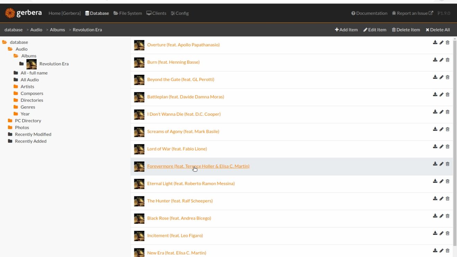Click pencil icon for Lord of War
The width and height of the screenshot is (457, 257).
(441, 147)
